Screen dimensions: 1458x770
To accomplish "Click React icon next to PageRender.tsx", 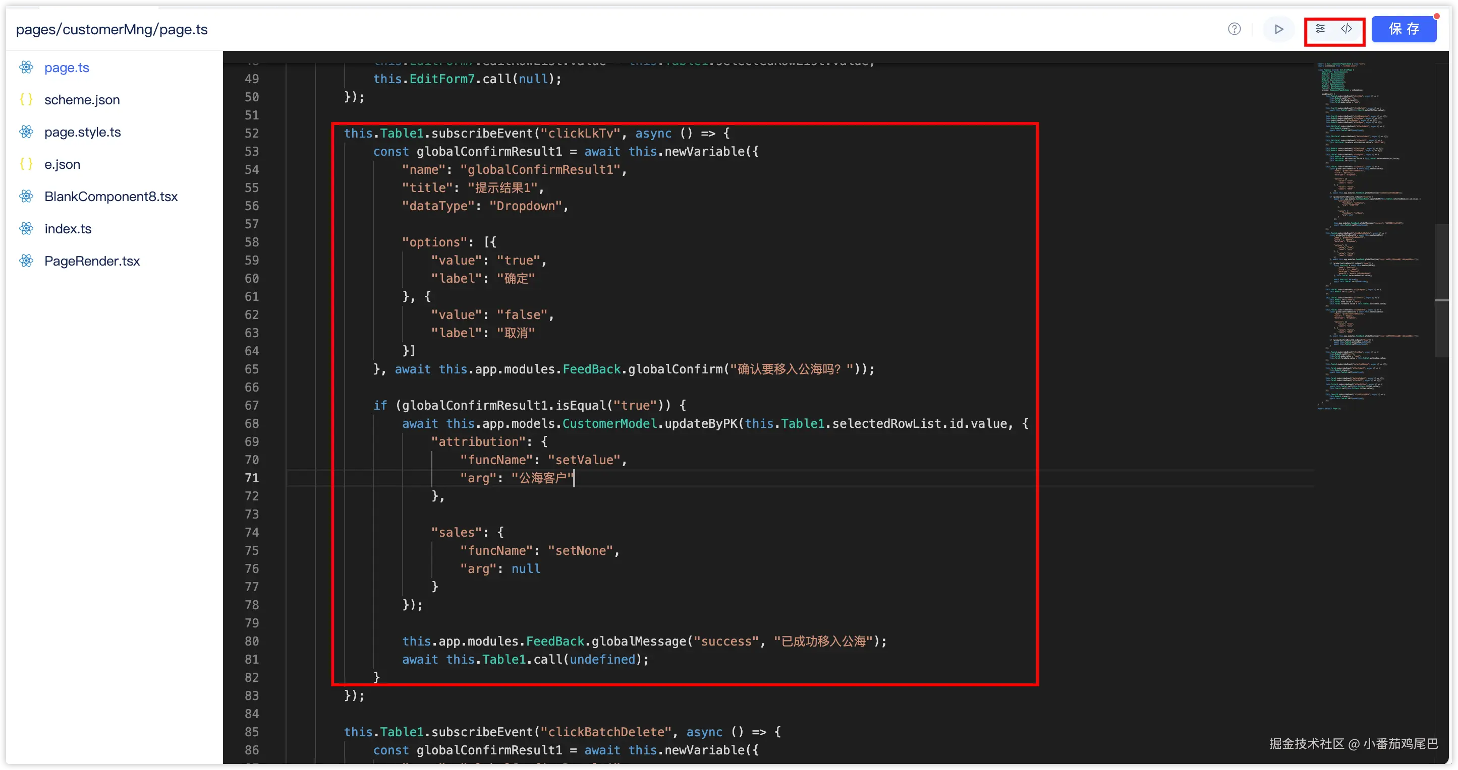I will click(26, 261).
